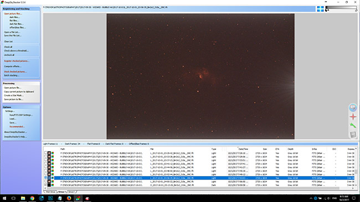
Task: Click the Dark Frames: 34 summary text
Action: tap(73, 144)
